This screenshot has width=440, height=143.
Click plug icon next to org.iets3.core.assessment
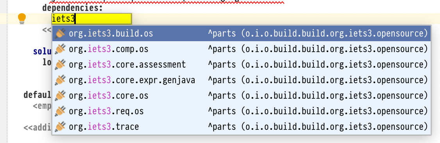pos(60,65)
